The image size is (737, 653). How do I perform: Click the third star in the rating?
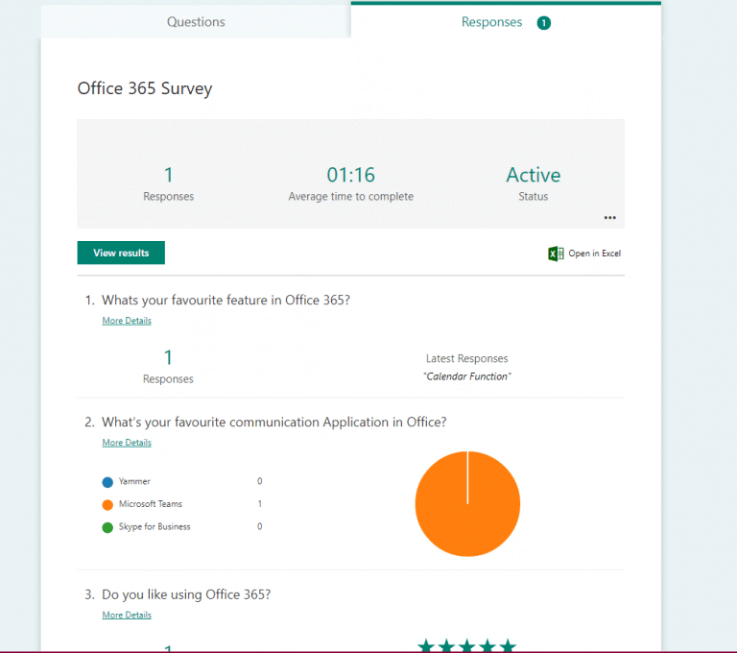pos(467,646)
